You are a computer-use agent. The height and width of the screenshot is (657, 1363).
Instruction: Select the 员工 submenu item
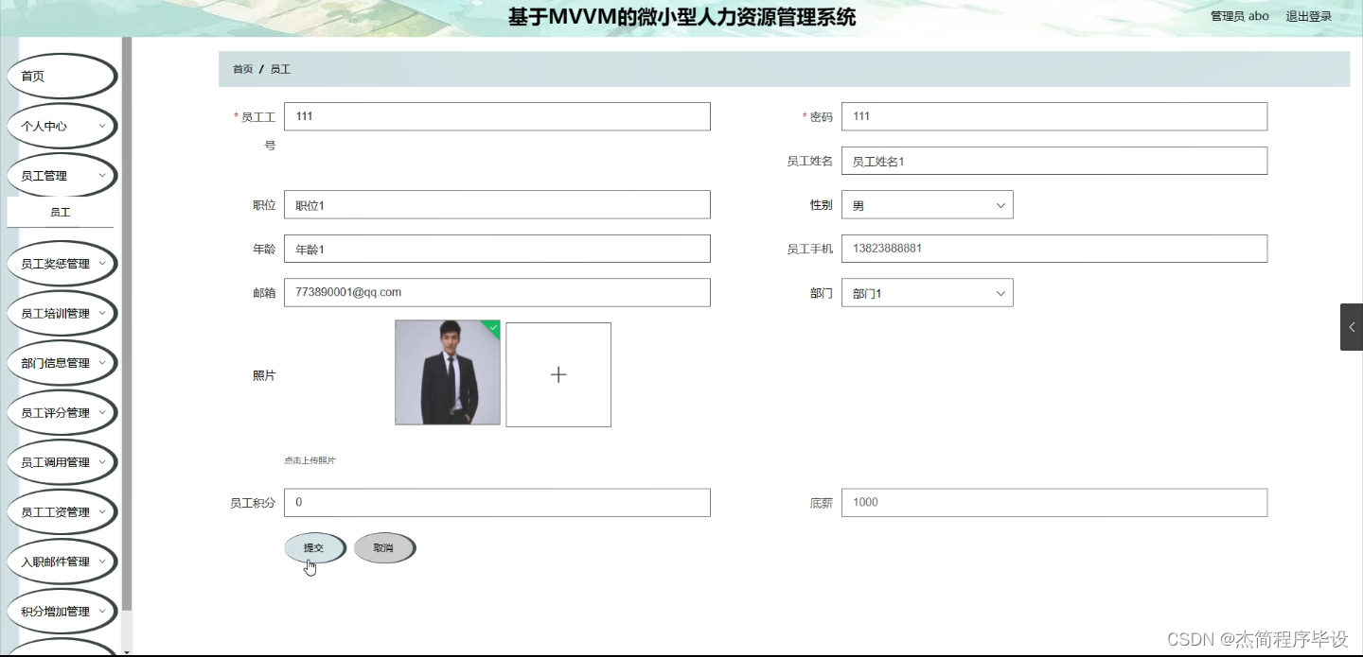click(61, 212)
